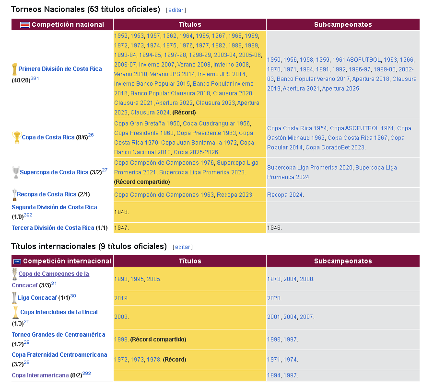Screen dimensions: 422x385
Task: Open the 2001 Uncaf runner-up link
Action: click(x=274, y=317)
